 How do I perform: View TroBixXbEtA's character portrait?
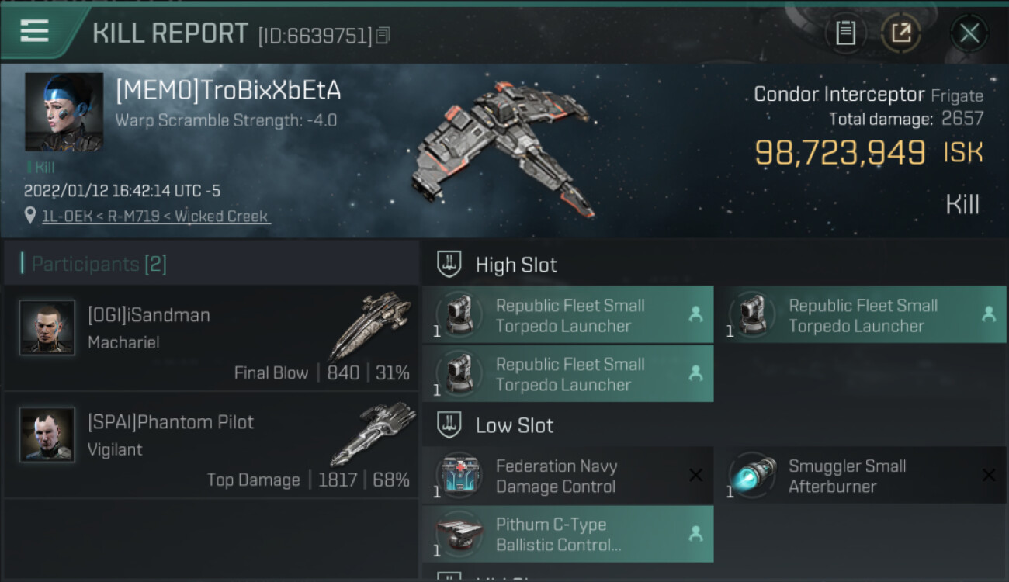(64, 112)
